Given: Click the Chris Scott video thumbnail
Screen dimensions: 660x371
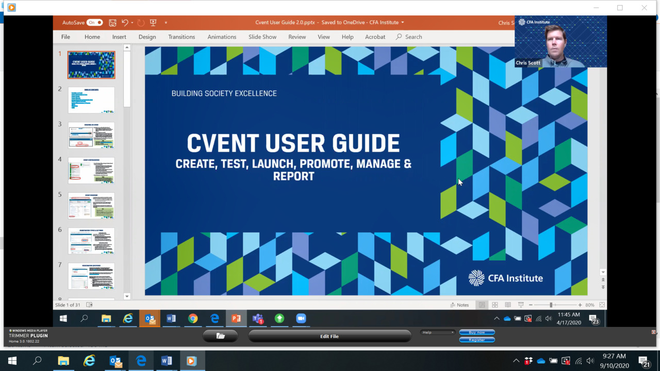Looking at the screenshot, I should click(x=560, y=41).
